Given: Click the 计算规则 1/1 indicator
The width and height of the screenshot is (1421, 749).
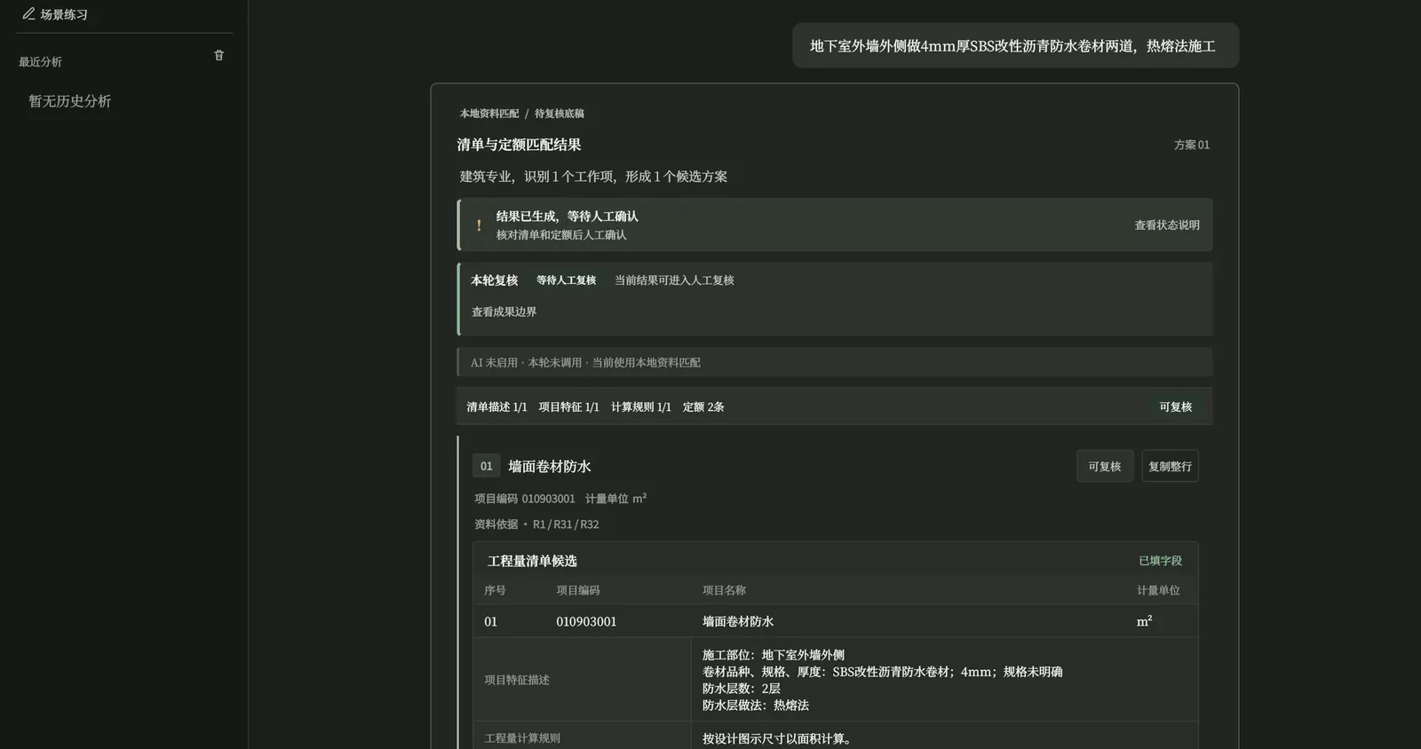Looking at the screenshot, I should click(x=641, y=407).
